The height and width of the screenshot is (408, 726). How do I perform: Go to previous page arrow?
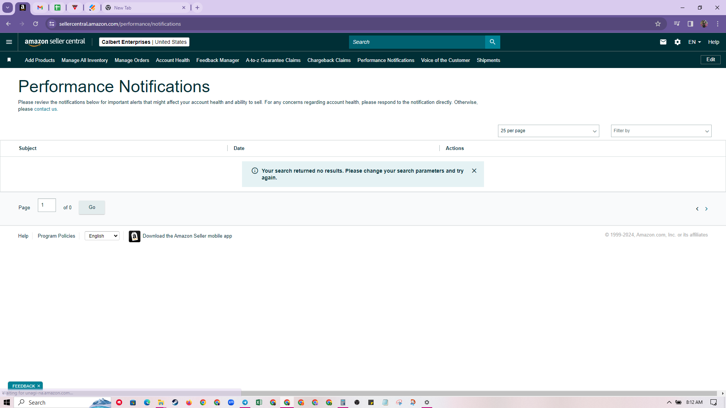[697, 209]
